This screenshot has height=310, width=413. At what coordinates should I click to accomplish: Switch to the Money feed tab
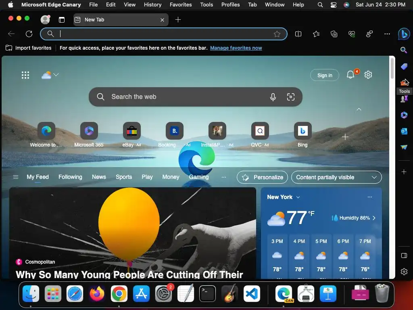[171, 177]
